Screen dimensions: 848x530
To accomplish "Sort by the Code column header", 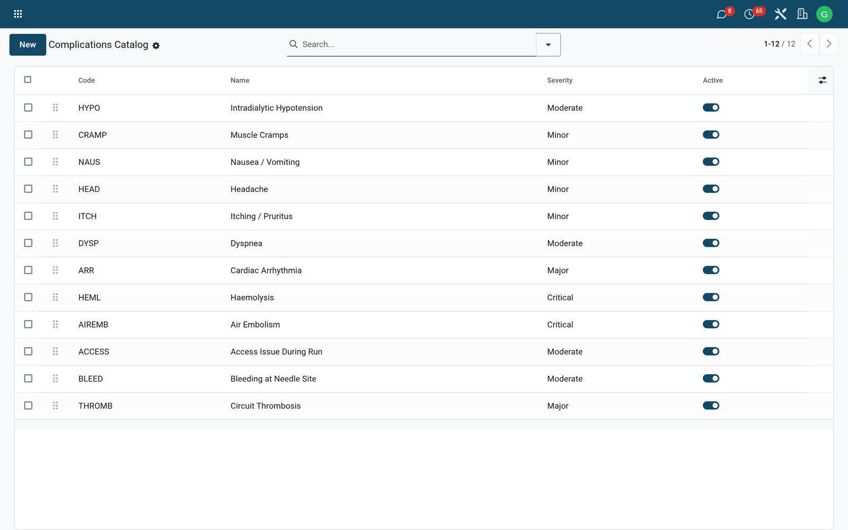I will (x=86, y=81).
